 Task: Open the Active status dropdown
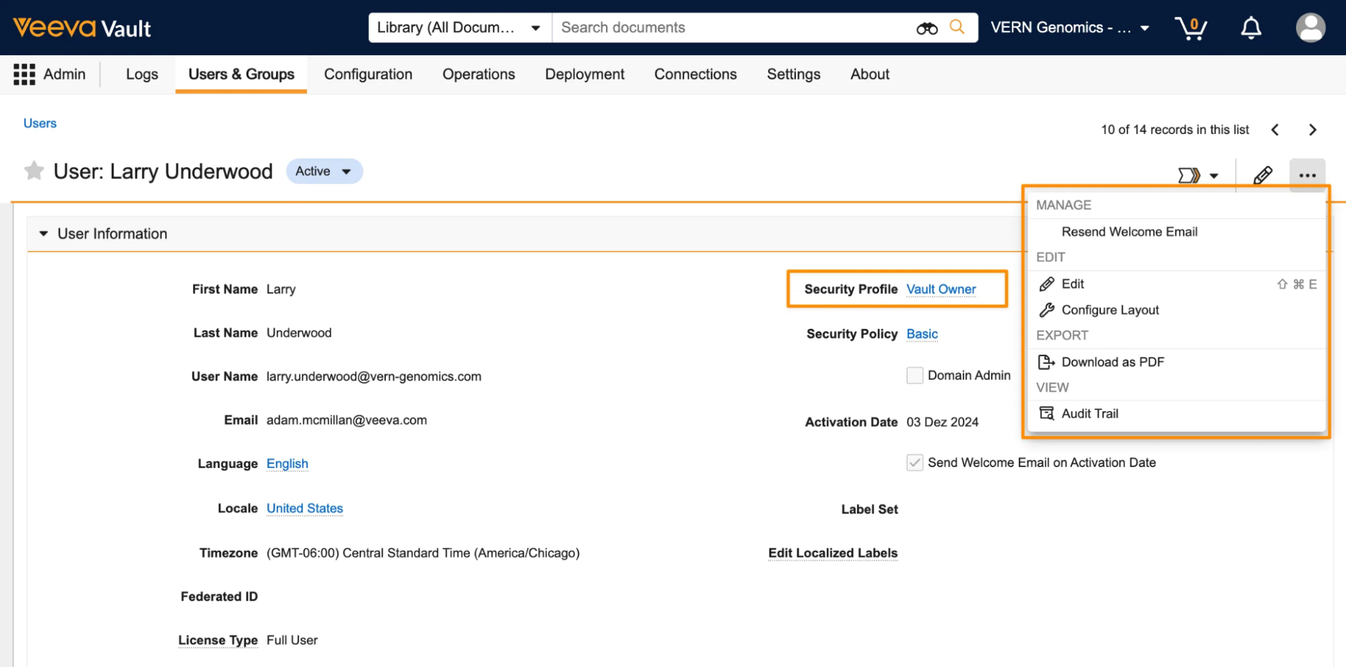[x=324, y=172]
